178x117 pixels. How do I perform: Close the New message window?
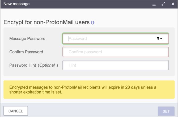click(x=173, y=4)
